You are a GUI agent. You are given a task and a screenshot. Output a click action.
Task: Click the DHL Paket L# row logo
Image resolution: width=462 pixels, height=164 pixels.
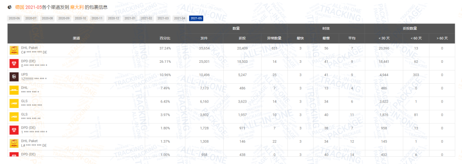click(14, 143)
